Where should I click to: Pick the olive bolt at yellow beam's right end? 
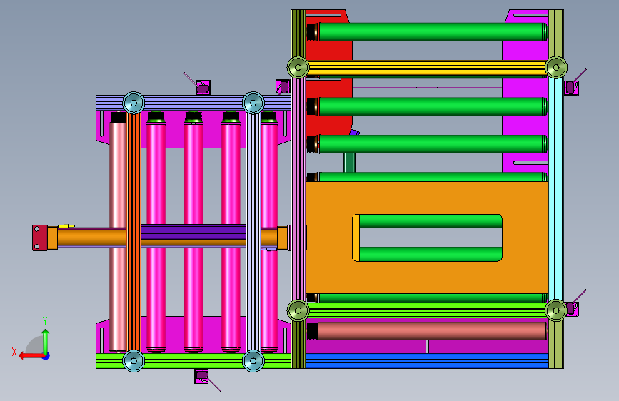[556, 68]
